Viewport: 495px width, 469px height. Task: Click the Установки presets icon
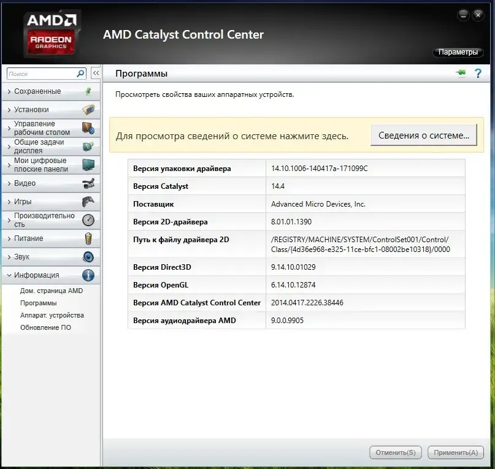point(88,110)
